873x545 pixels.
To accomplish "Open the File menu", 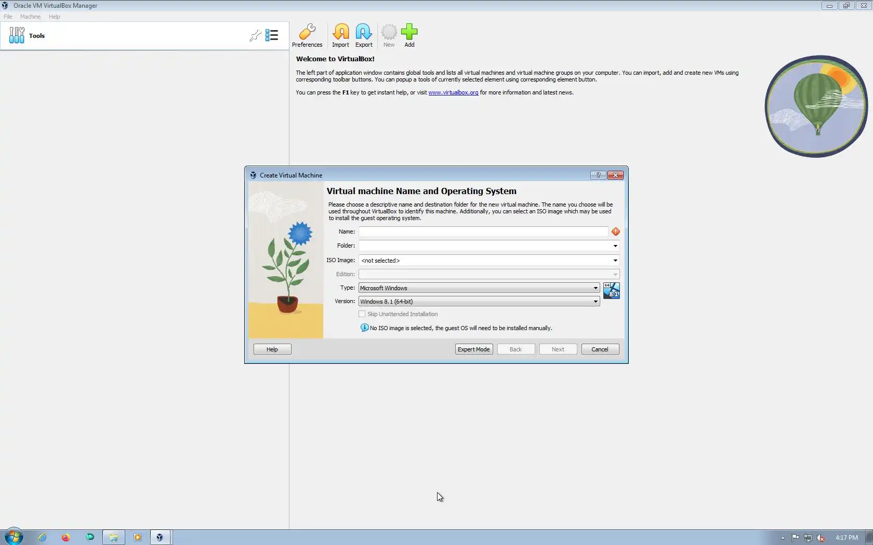I will 8,17.
